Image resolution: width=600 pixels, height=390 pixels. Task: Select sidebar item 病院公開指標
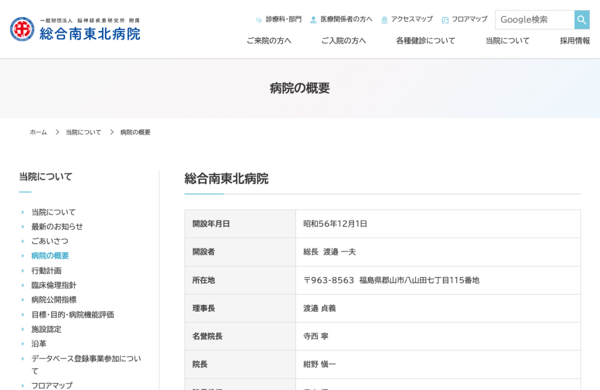pos(54,300)
